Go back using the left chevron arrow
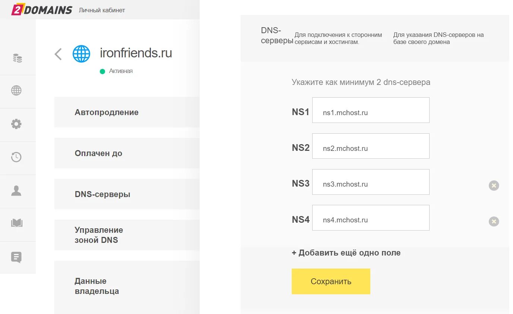This screenshot has height=314, width=513. pyautogui.click(x=58, y=54)
